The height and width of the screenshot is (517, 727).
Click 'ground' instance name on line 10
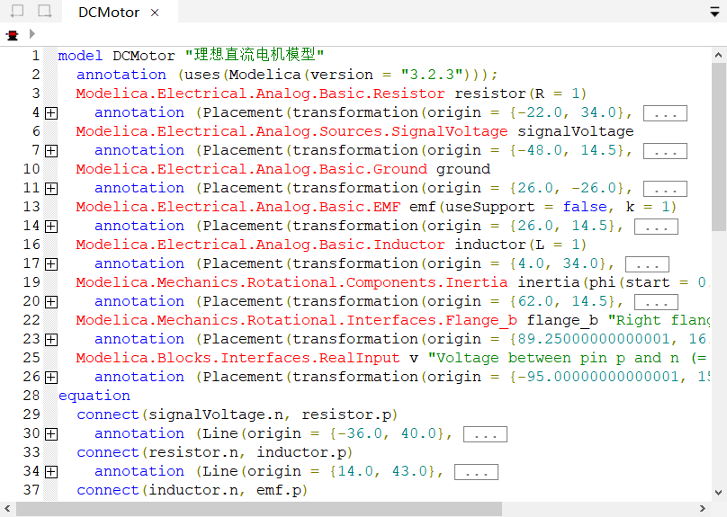(463, 170)
